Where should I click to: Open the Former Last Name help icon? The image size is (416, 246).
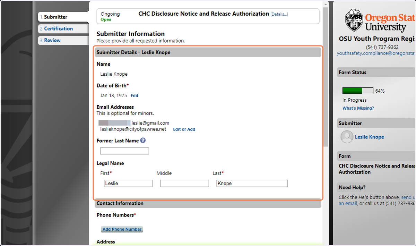[143, 141]
